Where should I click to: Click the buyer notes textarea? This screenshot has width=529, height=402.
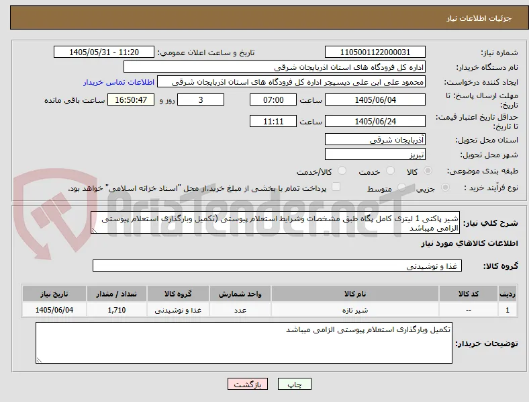tap(244, 343)
